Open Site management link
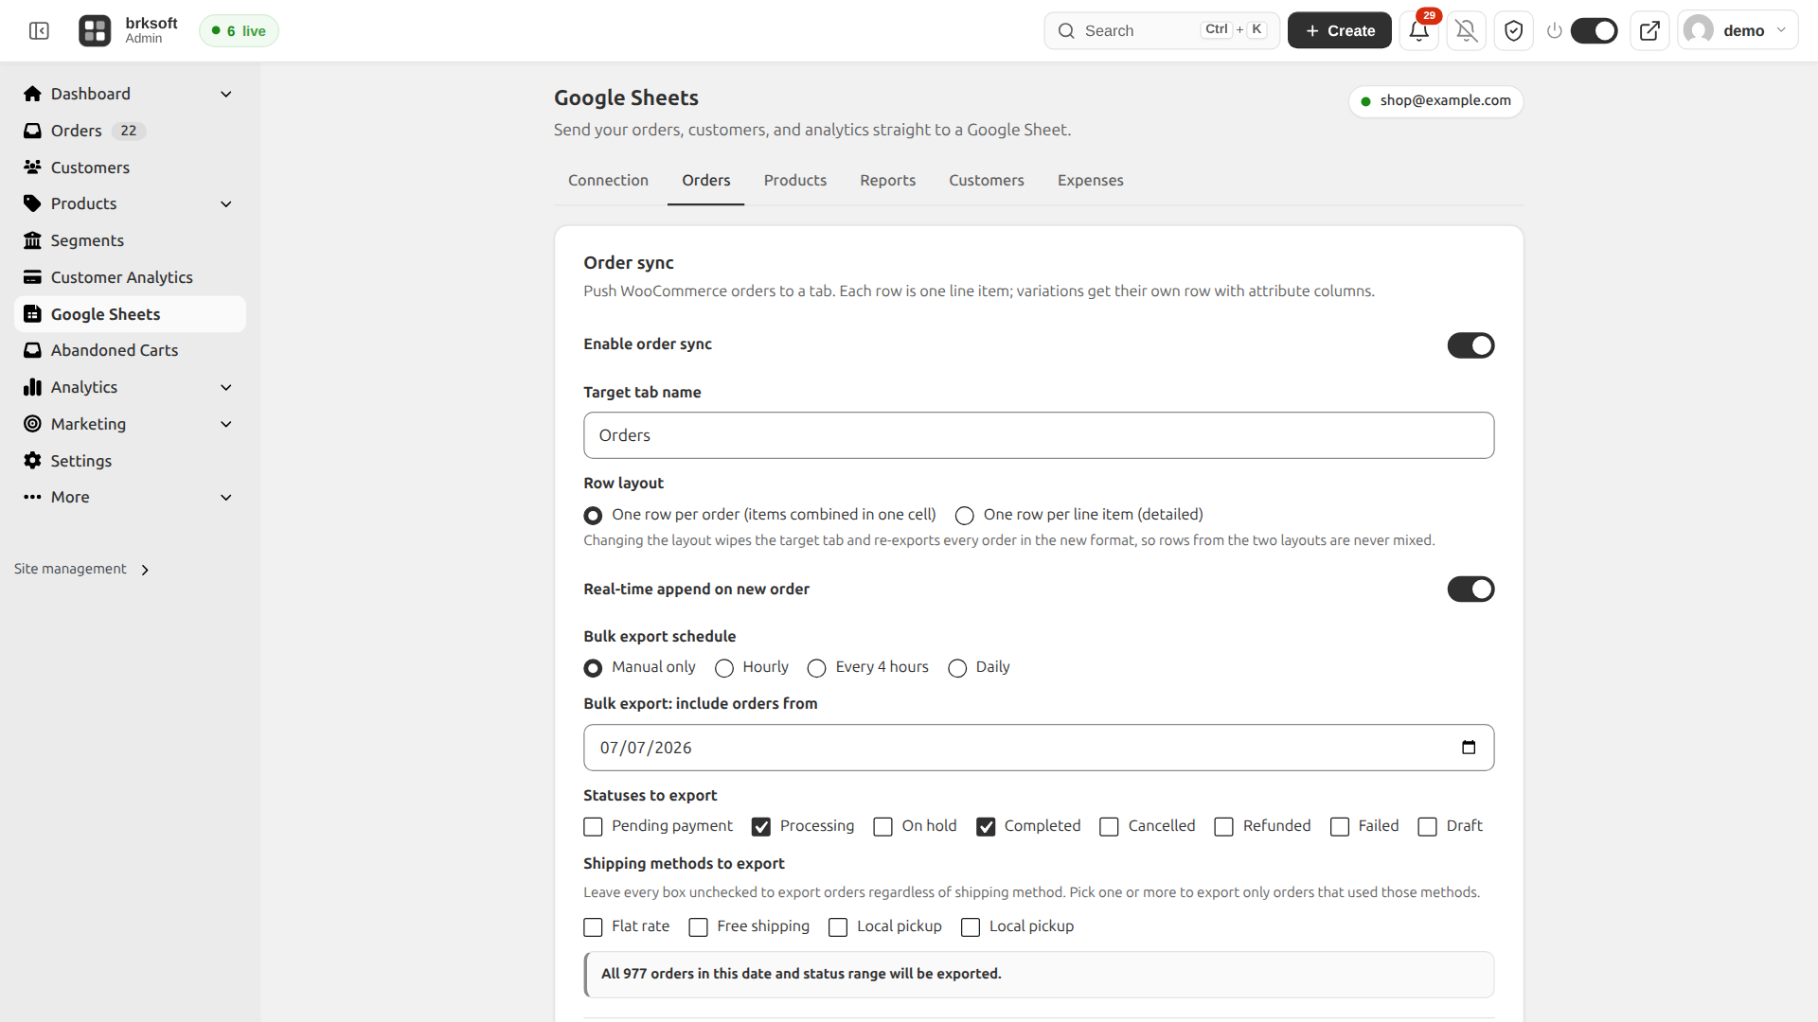 click(81, 570)
